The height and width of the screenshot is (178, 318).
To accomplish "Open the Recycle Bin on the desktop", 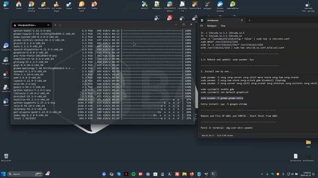I will pos(6,157).
